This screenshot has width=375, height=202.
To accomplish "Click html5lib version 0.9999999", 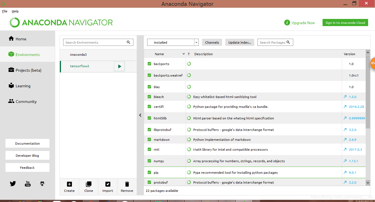I will (x=357, y=118).
